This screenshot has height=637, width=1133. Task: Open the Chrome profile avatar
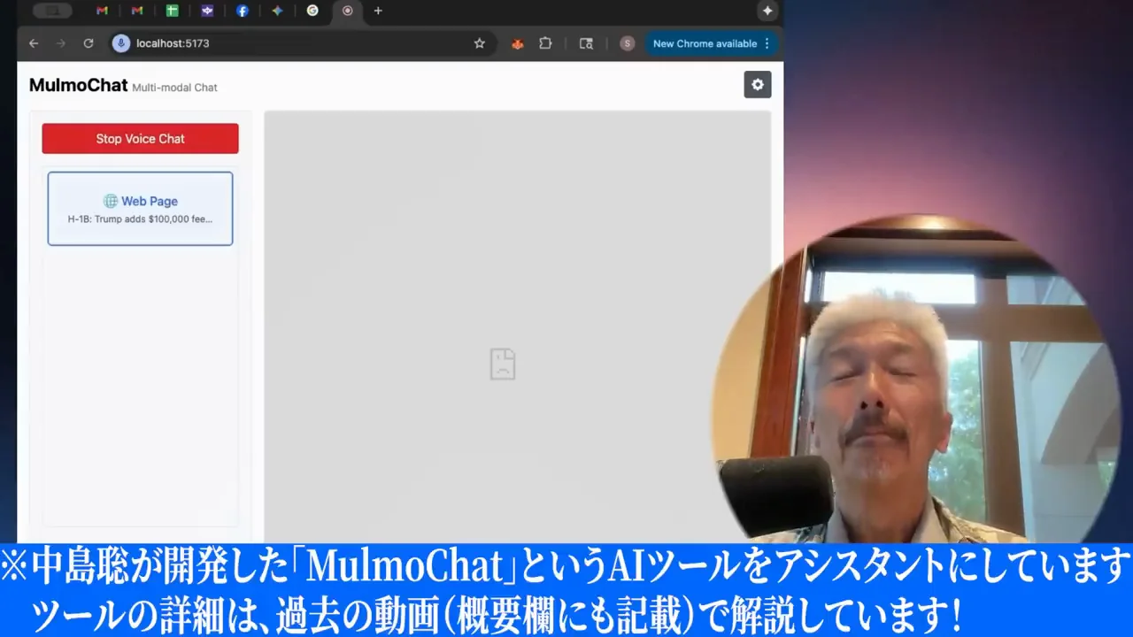tap(627, 43)
